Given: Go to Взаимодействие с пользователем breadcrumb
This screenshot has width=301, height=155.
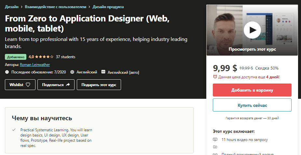Looking at the screenshot, I should click(55, 7).
